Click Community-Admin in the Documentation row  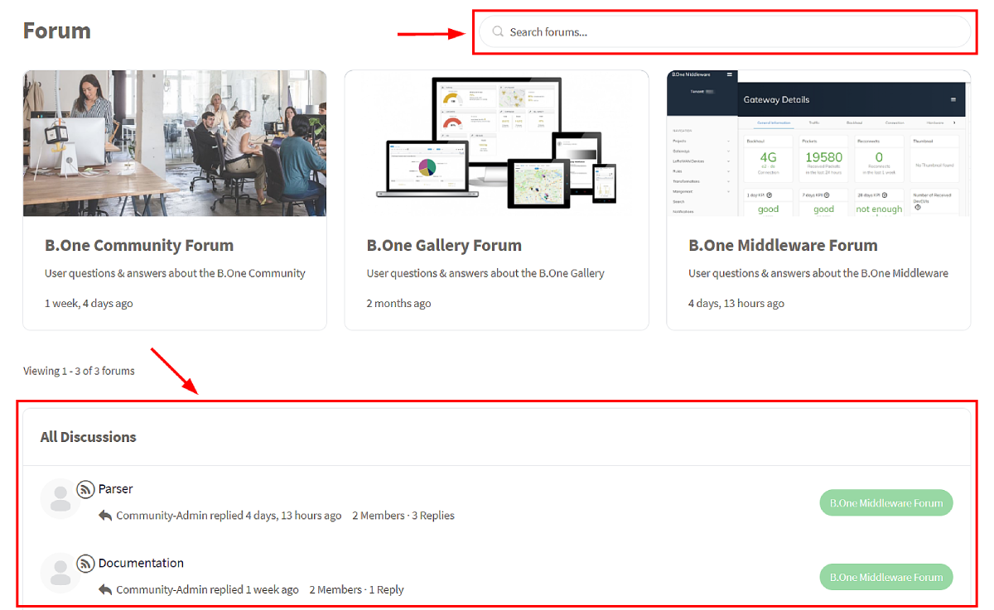point(162,590)
